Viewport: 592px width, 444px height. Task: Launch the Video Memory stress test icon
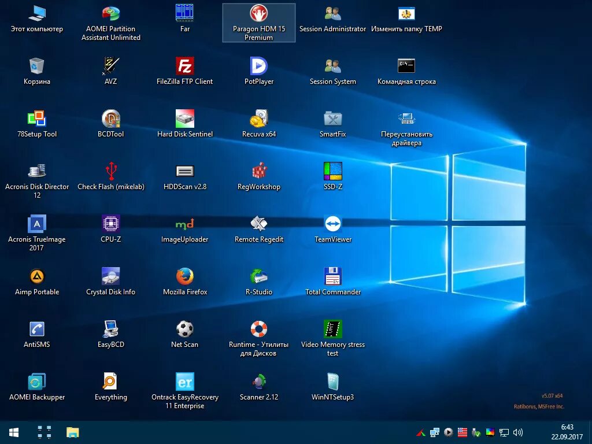tap(332, 338)
